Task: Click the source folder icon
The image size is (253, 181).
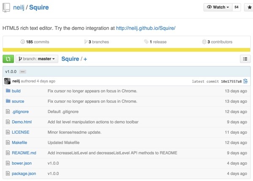Action: (x=8, y=101)
